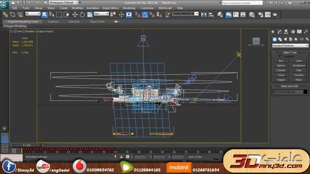310x174 pixels.
Task: Click the Redo arrow in quick access toolbar
Action: click(37, 3)
